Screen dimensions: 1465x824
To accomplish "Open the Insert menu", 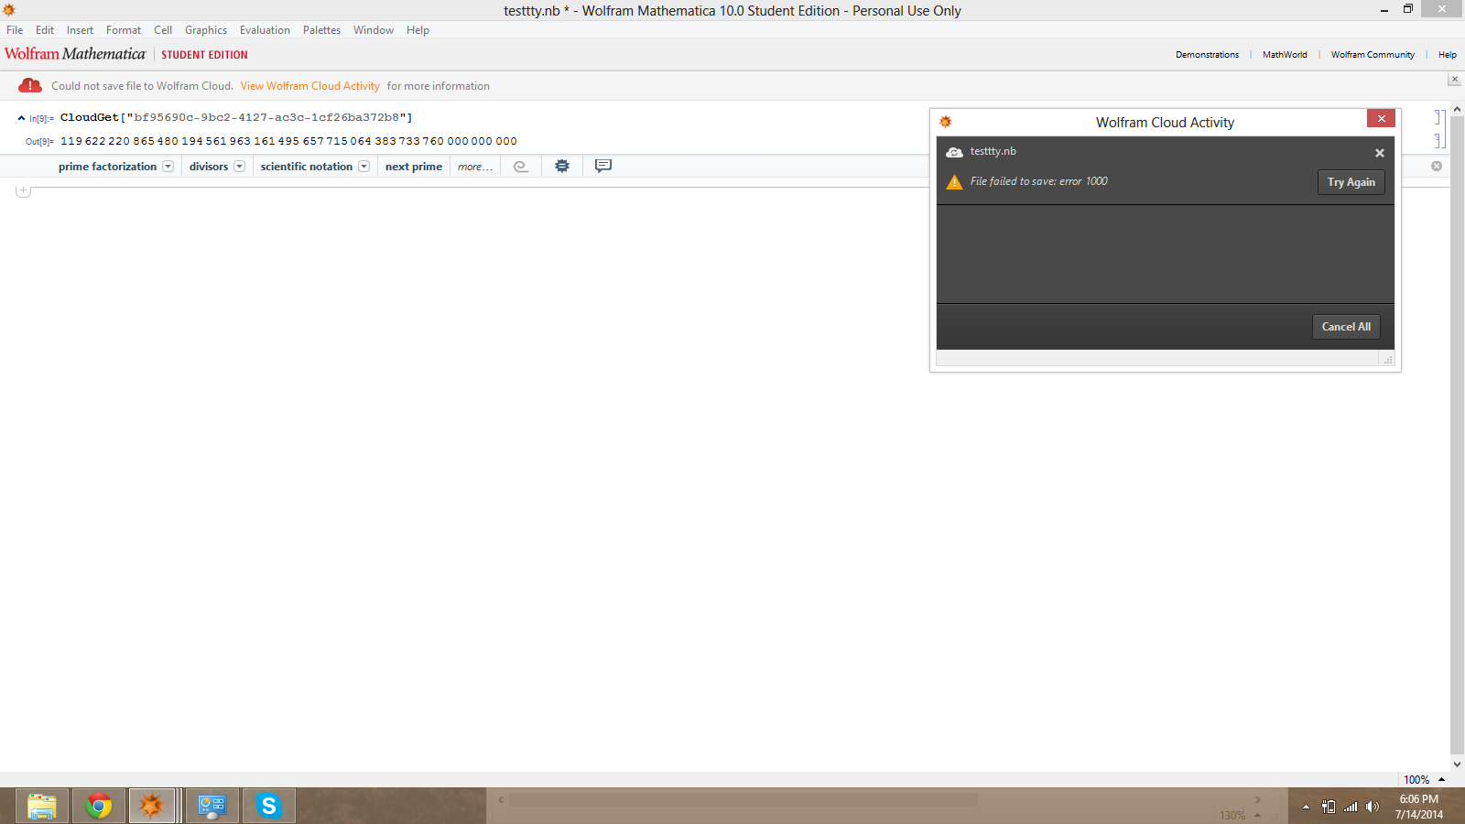I will [80, 30].
